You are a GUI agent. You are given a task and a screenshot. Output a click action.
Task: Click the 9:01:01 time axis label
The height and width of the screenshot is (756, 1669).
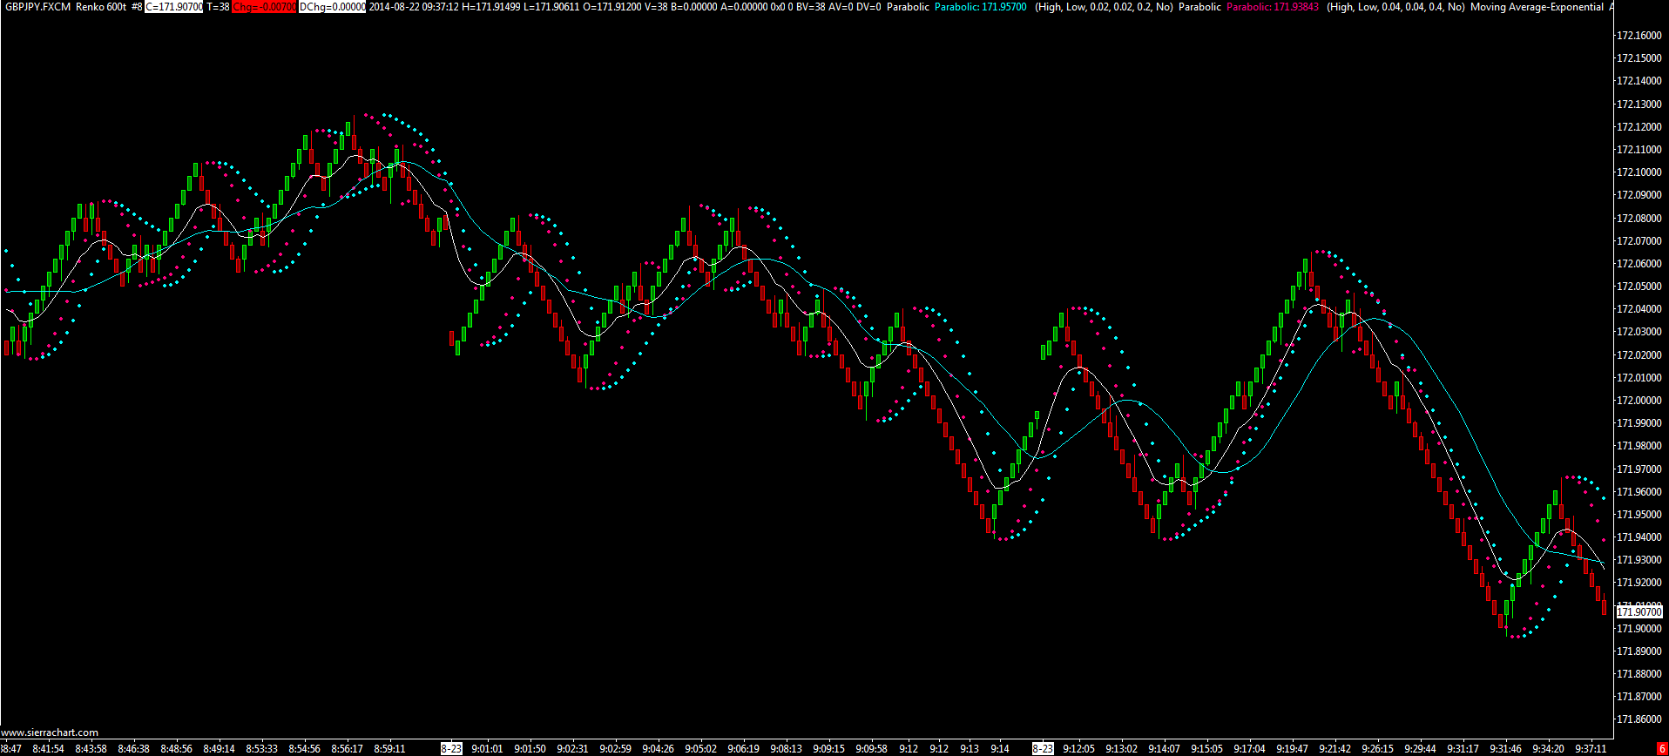coord(487,749)
